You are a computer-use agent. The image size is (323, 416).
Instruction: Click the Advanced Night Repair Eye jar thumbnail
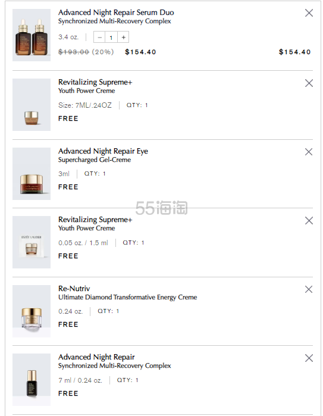(x=32, y=174)
